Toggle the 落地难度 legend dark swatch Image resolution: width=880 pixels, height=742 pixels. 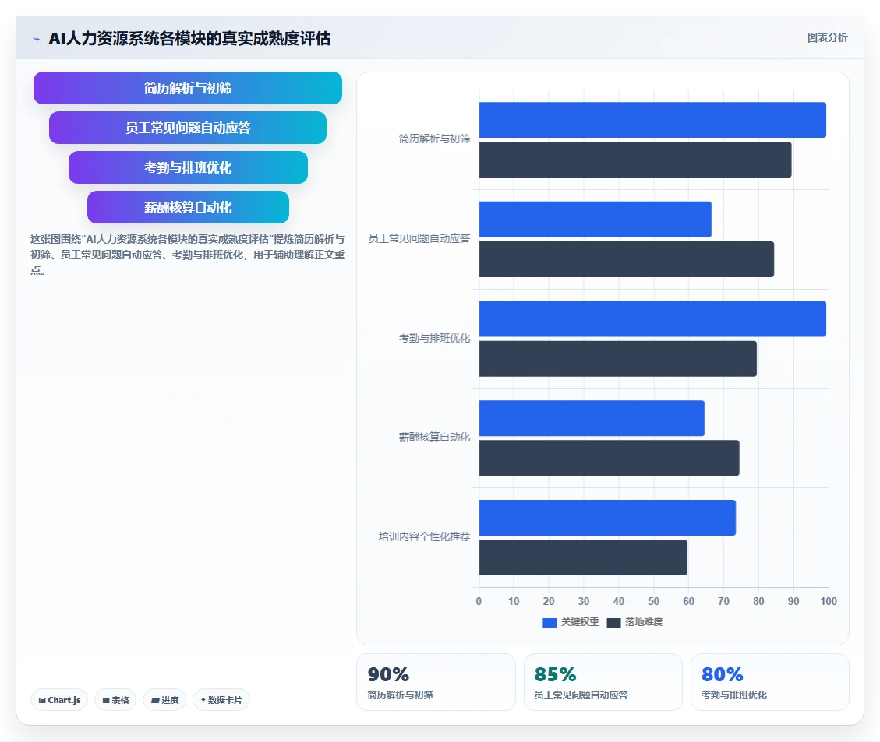(x=613, y=623)
